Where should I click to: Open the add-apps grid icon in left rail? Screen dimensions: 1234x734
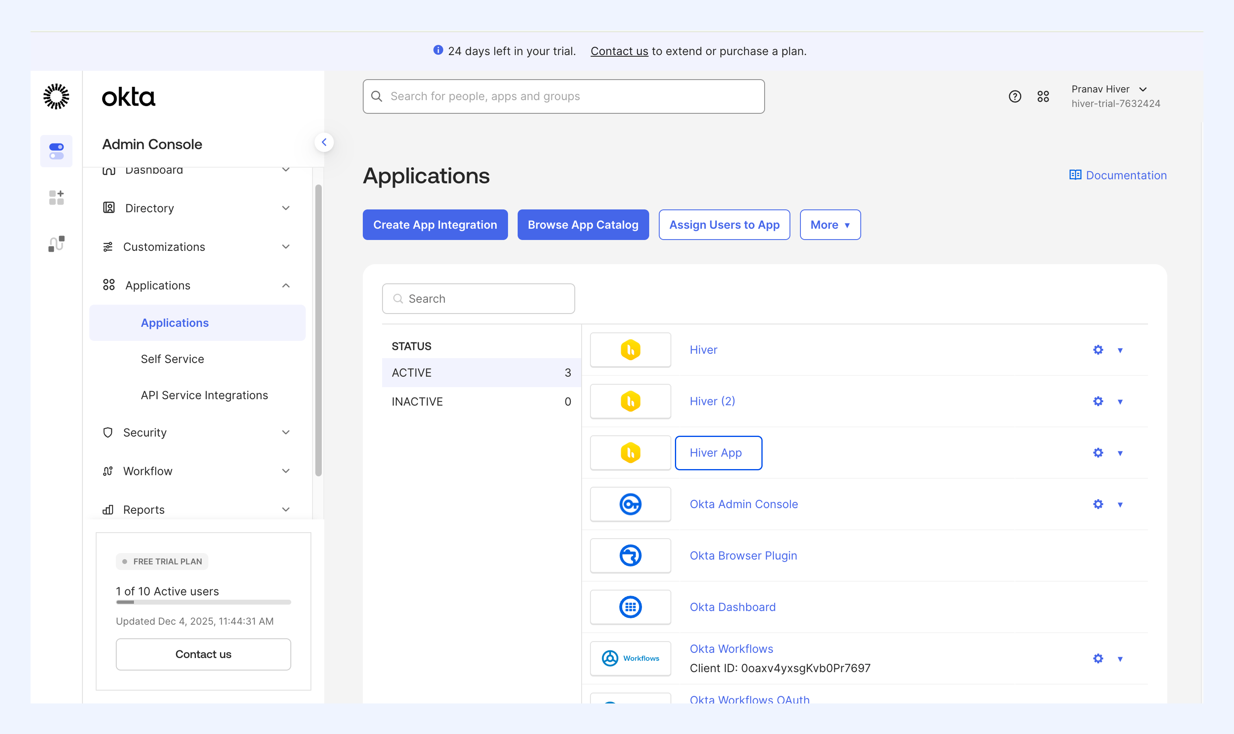[x=56, y=197]
